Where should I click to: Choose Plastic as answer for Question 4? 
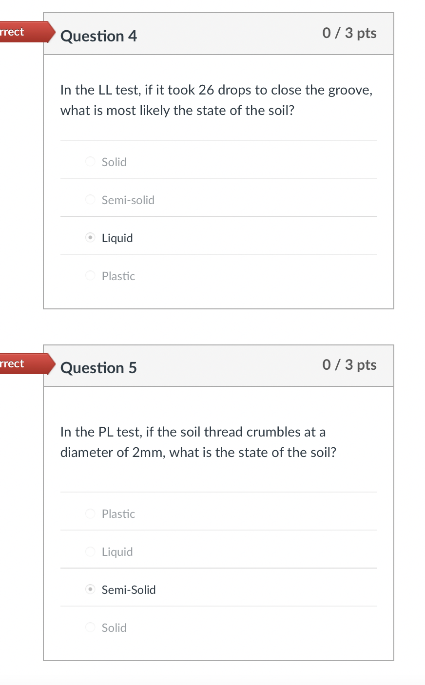pyautogui.click(x=90, y=276)
